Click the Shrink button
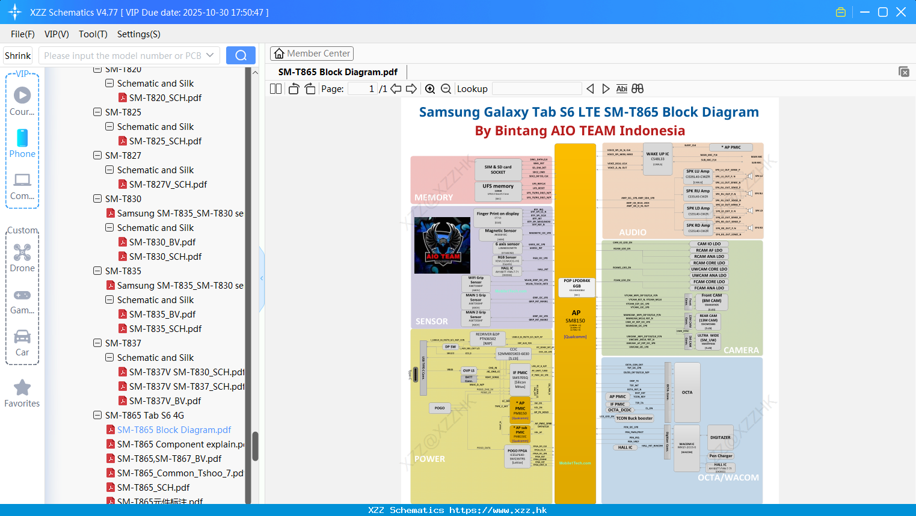Viewport: 916px width, 516px height. pyautogui.click(x=18, y=55)
